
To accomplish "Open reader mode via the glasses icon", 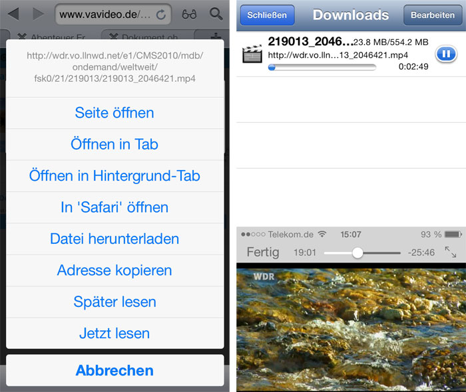I will tap(189, 14).
